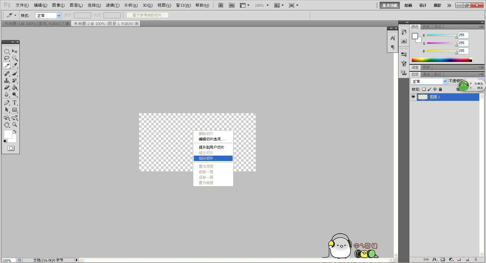The height and width of the screenshot is (263, 486).
Task: Select the Move tool
Action: [15, 51]
